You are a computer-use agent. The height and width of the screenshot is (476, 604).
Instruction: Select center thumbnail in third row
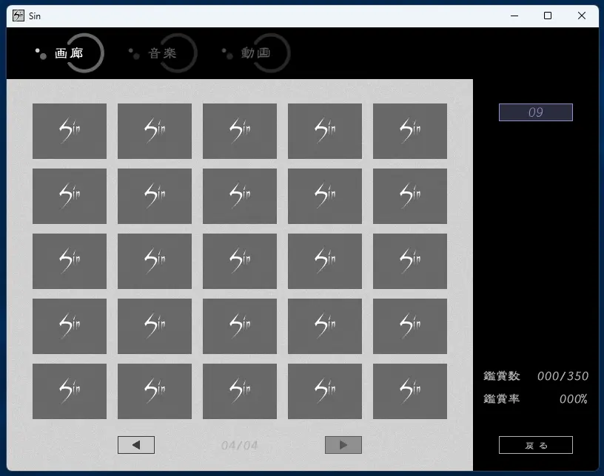tap(240, 261)
